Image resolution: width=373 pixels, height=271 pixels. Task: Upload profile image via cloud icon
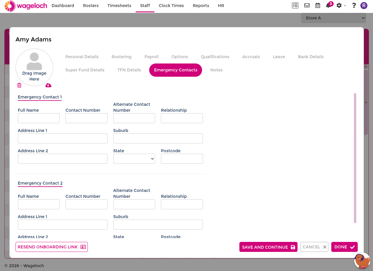pos(48,85)
